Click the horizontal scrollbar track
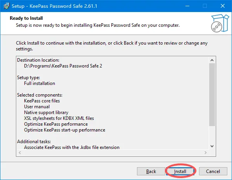 tap(113, 152)
